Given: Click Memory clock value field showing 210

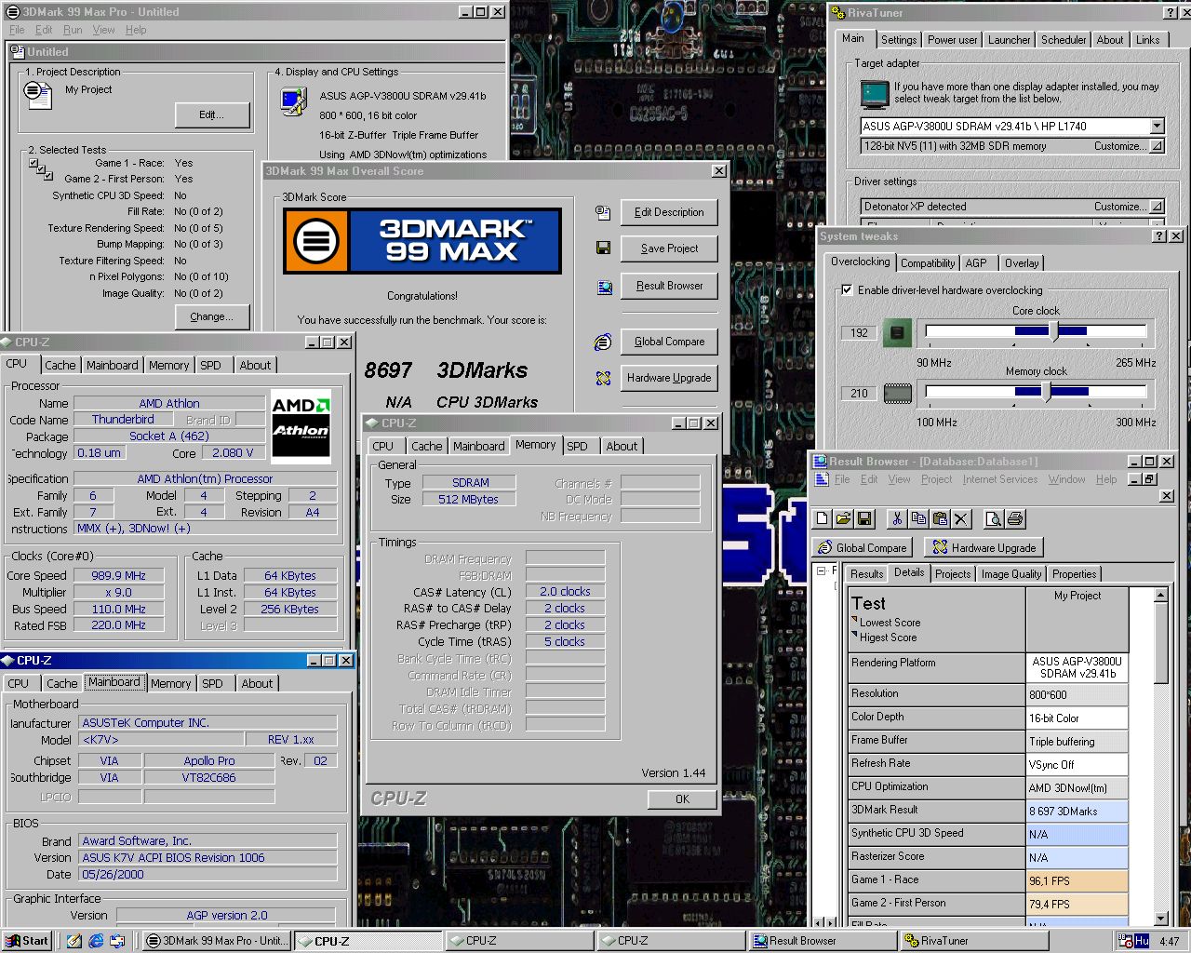Looking at the screenshot, I should (x=859, y=393).
